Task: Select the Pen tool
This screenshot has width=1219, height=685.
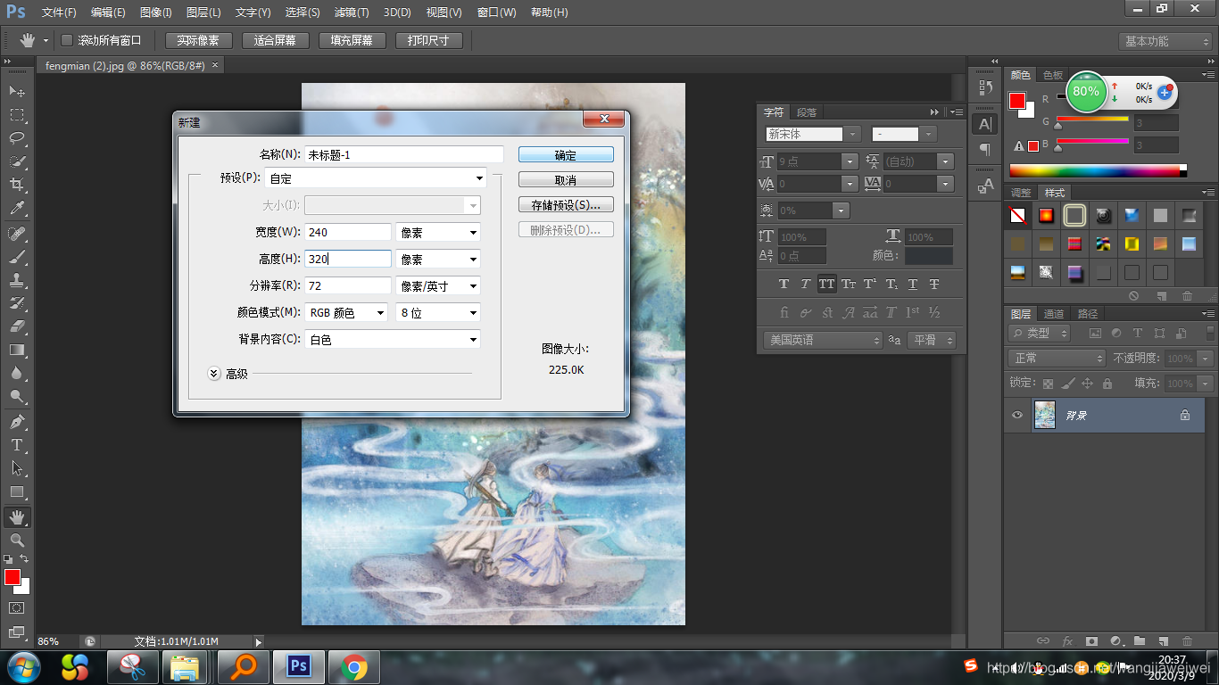Action: 17,421
